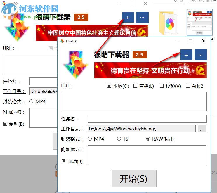Screen dimensions: 217x193
Task: Click the 开始(S) start button
Action: [134, 179]
